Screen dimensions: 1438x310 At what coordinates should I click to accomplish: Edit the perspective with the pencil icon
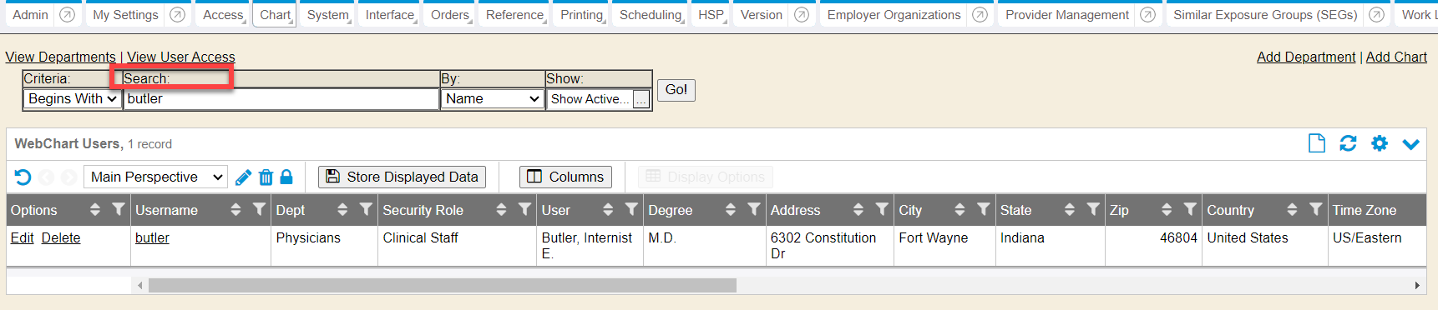pos(243,177)
